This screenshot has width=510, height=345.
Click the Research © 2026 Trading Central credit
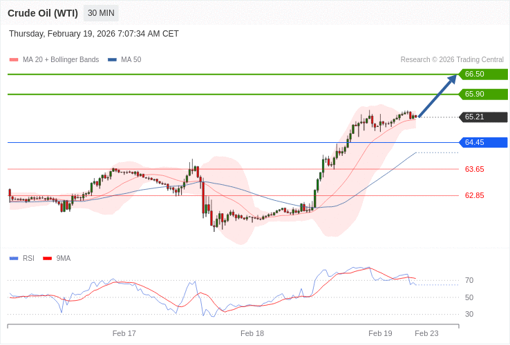coord(452,59)
